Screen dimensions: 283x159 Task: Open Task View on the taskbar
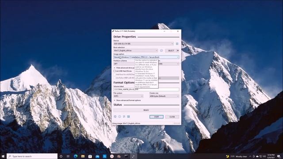[x=68, y=156]
